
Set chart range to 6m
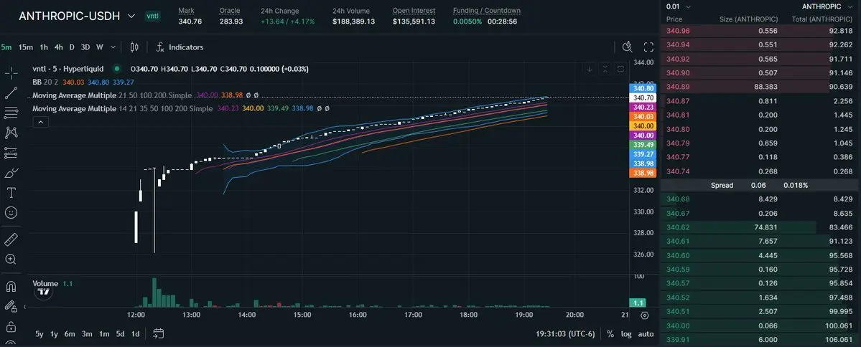click(69, 334)
